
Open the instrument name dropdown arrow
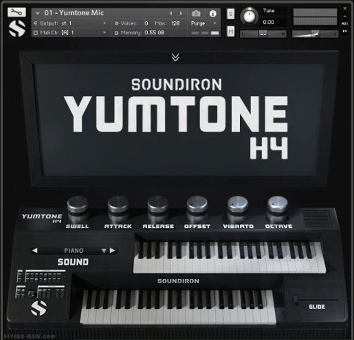37,14
